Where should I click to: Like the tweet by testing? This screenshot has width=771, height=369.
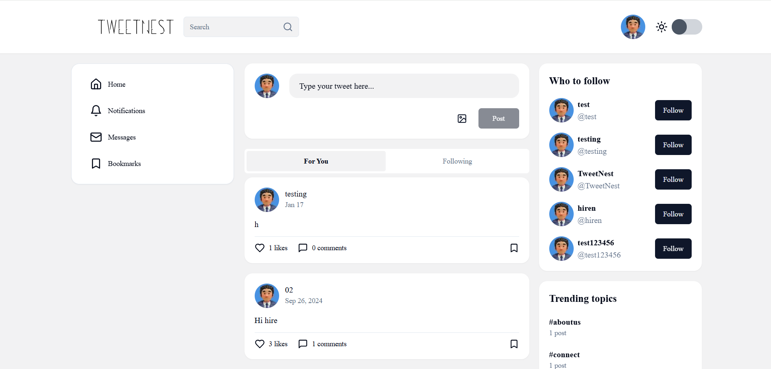[x=260, y=248]
